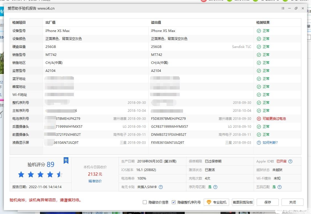Open the 专业验机 professional inspection

pyautogui.click(x=216, y=202)
